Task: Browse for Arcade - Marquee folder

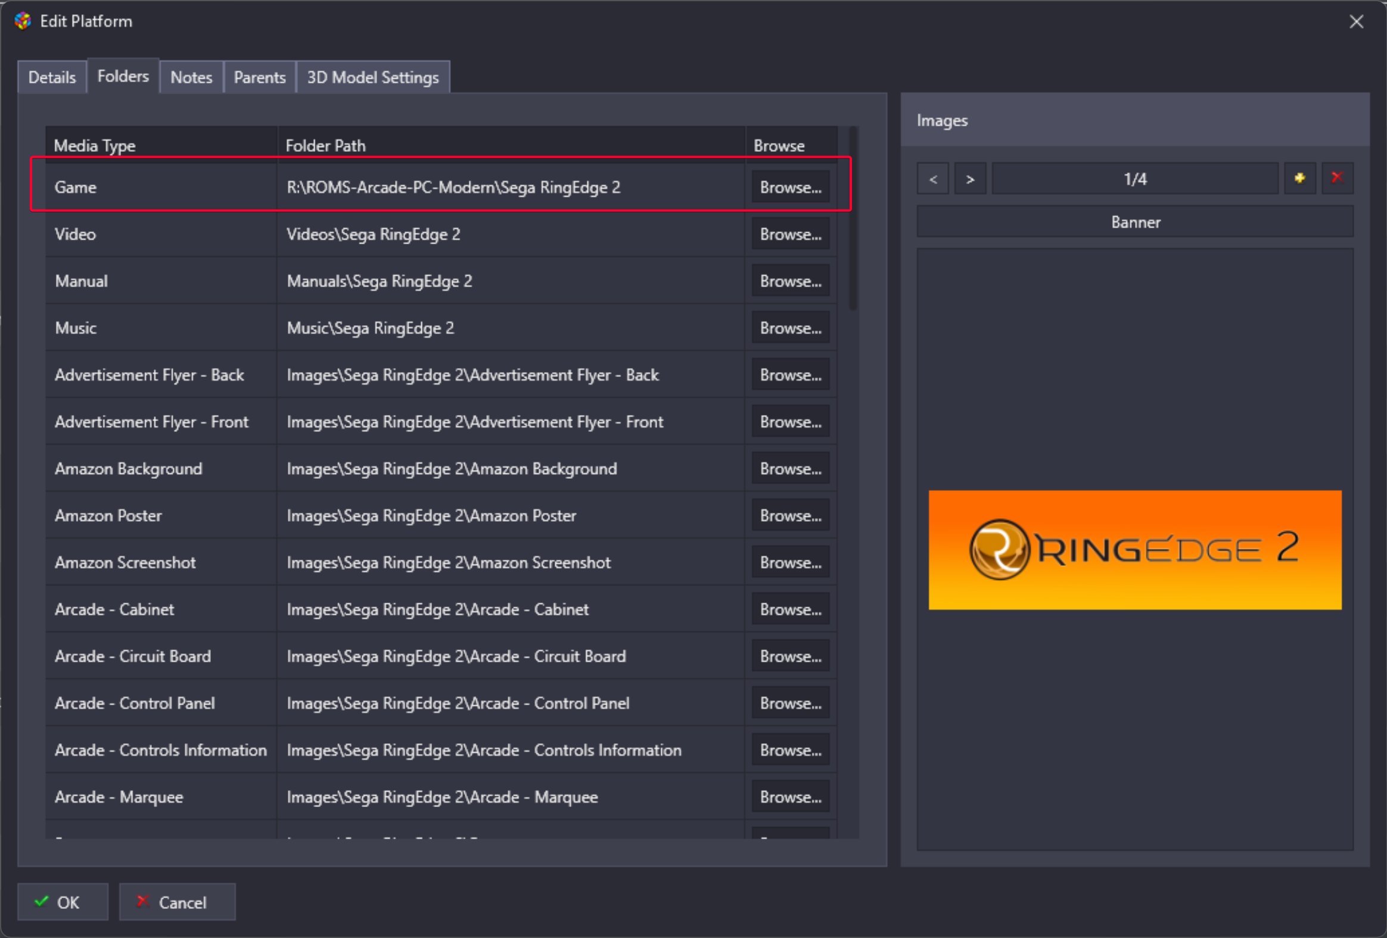Action: click(790, 797)
